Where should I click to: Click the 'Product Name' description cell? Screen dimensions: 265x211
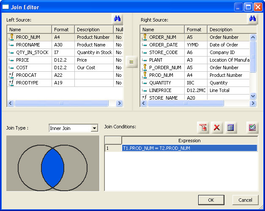click(94, 45)
